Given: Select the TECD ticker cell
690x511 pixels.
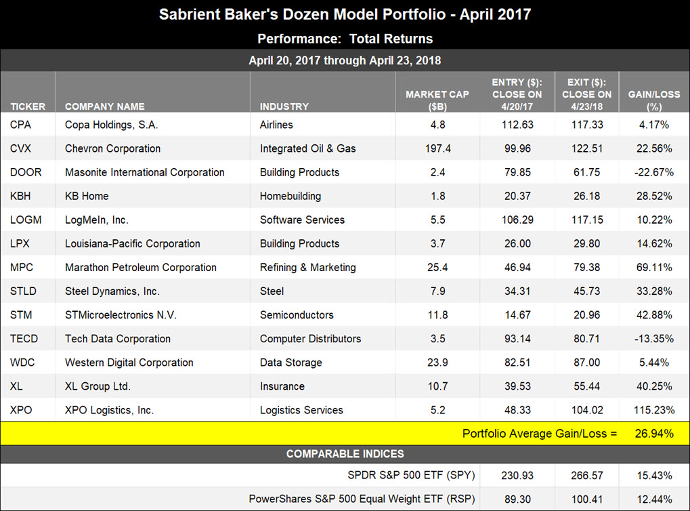Looking at the screenshot, I should click(x=24, y=339).
